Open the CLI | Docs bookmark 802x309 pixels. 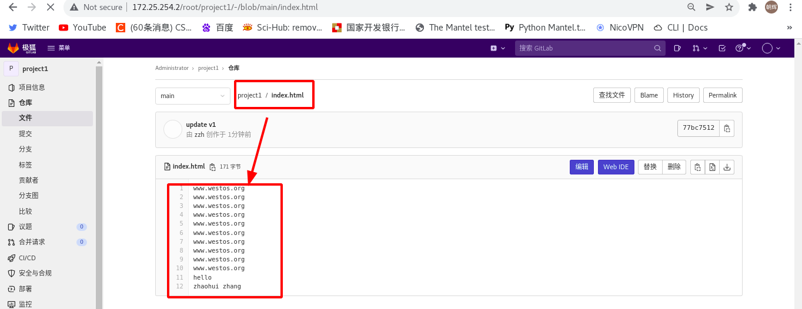pos(680,28)
